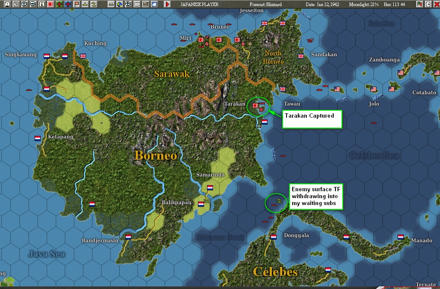Screen dimensions: 440x289
Task: Click the 'Date: Jan 12, 1942' status text
Action: [322, 4]
